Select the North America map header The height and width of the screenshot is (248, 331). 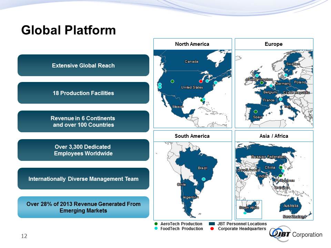192,44
